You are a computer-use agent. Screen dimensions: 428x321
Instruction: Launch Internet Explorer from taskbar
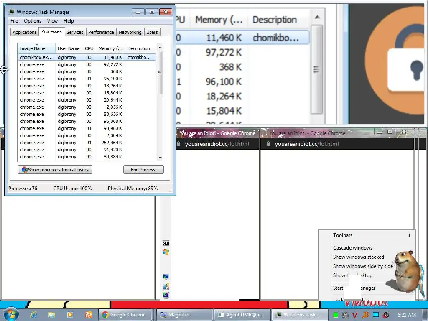tap(33, 315)
